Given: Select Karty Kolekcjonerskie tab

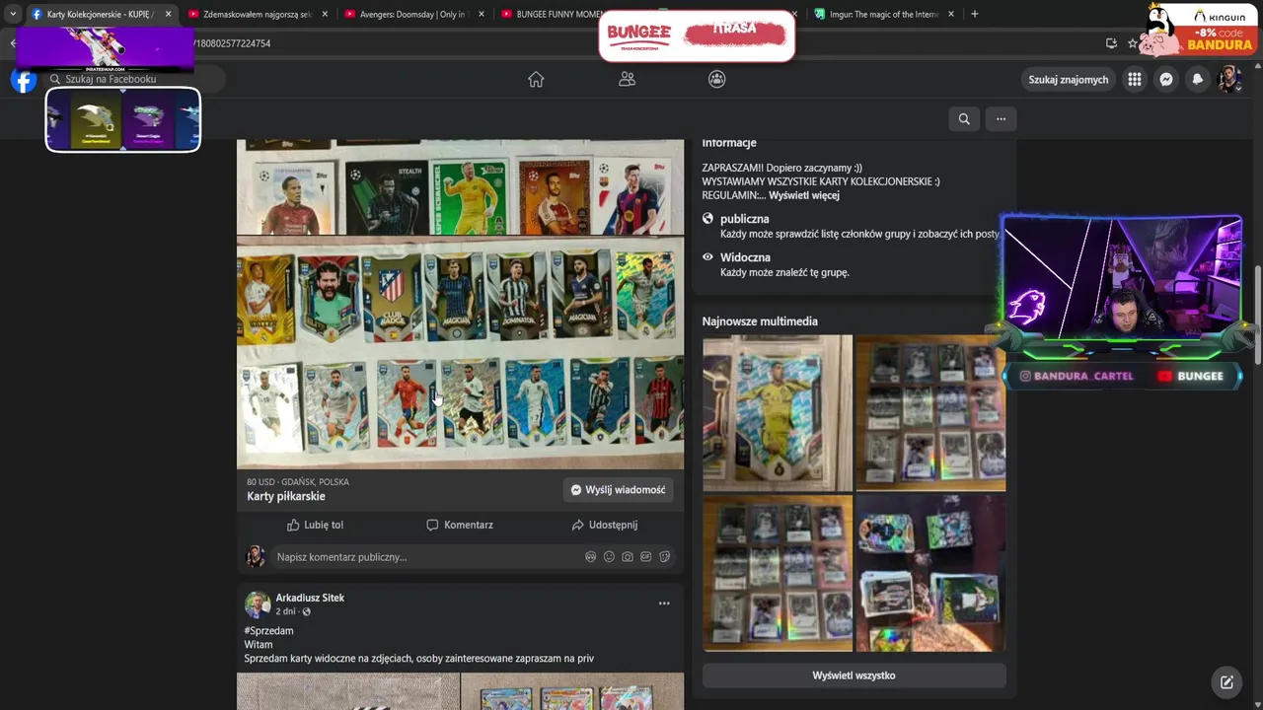Looking at the screenshot, I should [101, 14].
